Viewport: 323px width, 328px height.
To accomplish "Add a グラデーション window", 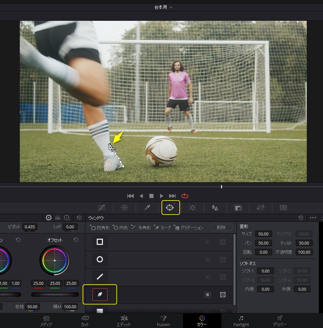I will 188,227.
